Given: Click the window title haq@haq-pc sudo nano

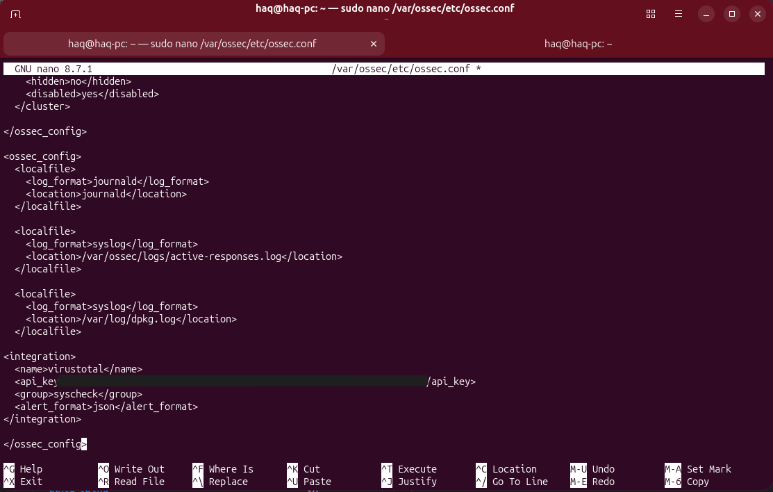Looking at the screenshot, I should point(385,8).
